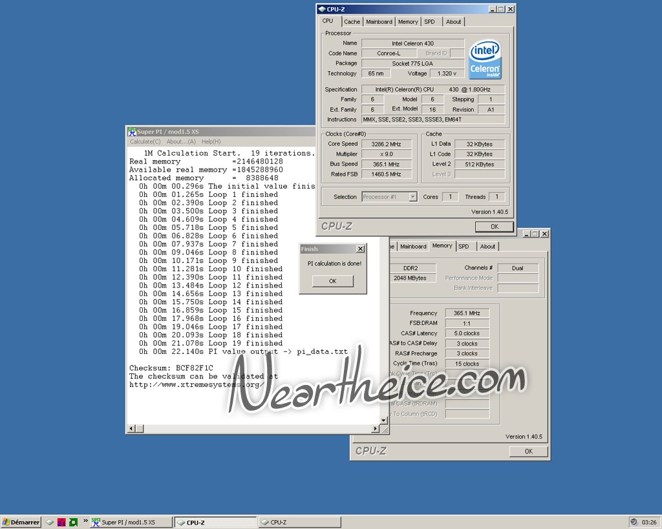The width and height of the screenshot is (662, 529).
Task: Open the Calculate(C) menu in Super PI
Action: [x=145, y=141]
